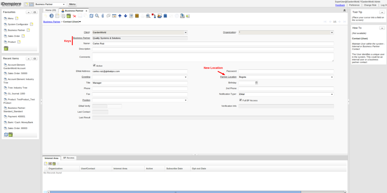Open the Greeting dropdown list
The height and width of the screenshot is (193, 387).
185,77
